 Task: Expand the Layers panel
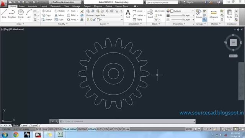tap(105, 24)
